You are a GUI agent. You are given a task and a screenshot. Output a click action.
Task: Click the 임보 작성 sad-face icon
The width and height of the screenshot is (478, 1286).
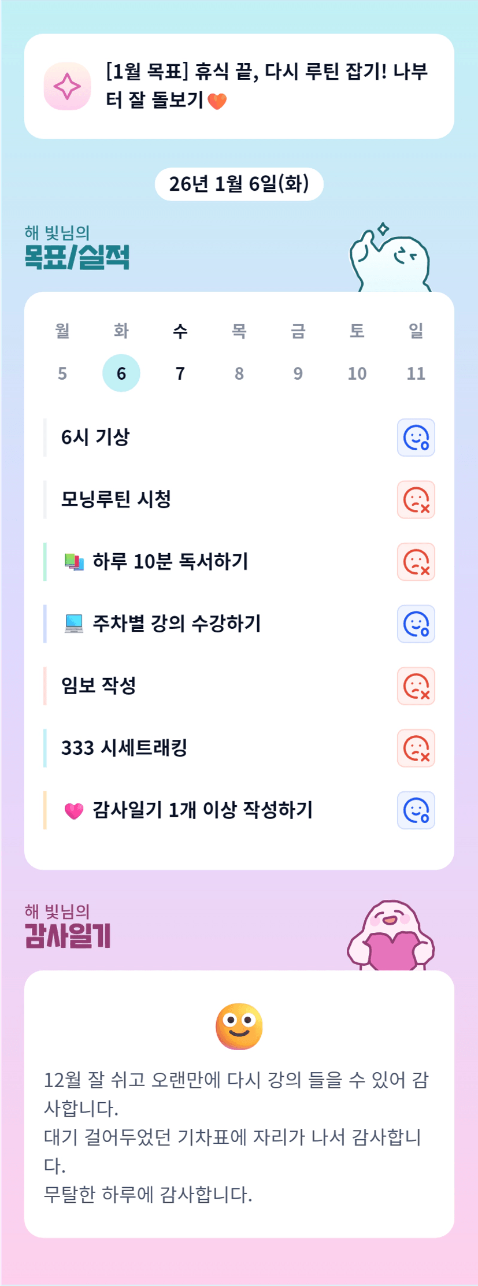click(416, 686)
